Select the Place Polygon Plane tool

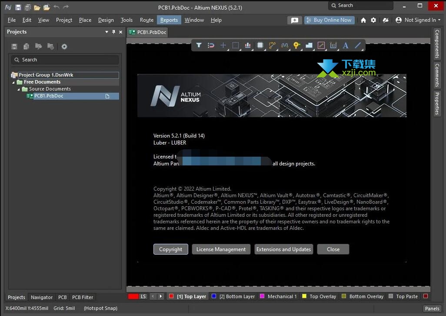pyautogui.click(x=309, y=45)
